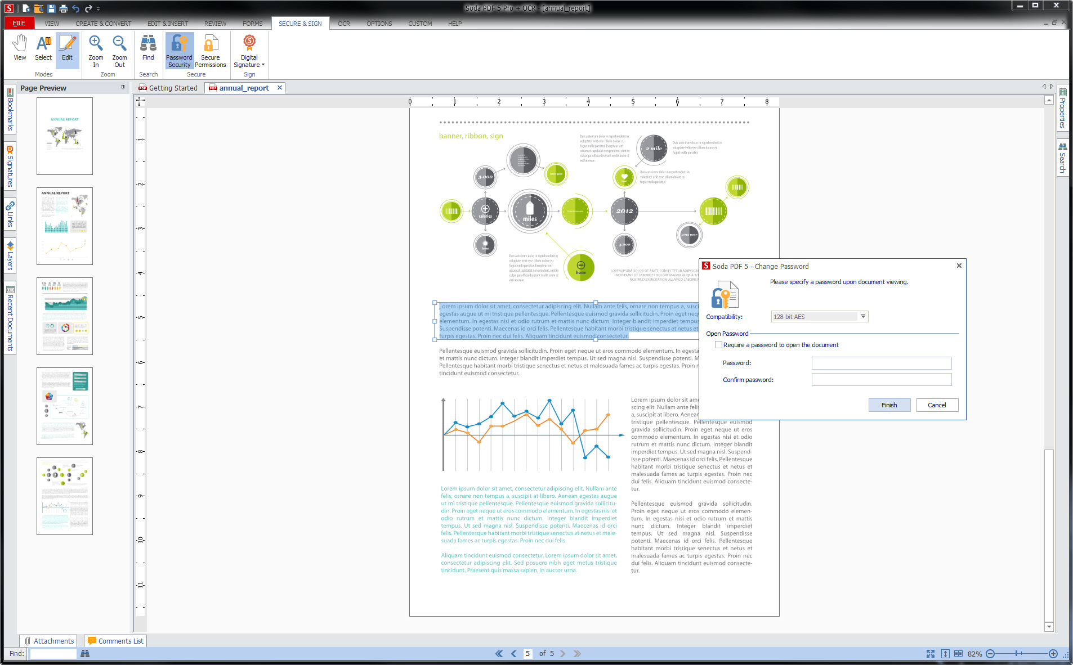
Task: Click the binoculars icon beside Find field
Action: coord(85,654)
